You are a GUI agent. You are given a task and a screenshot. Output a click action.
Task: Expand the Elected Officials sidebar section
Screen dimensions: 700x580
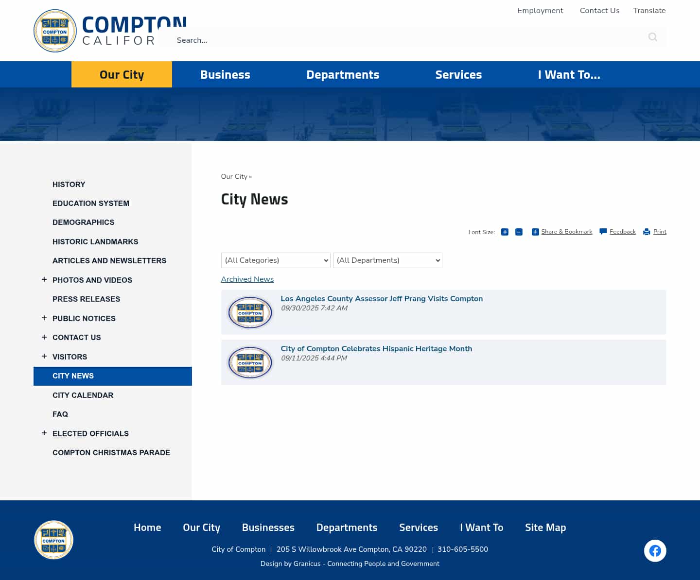pyautogui.click(x=44, y=433)
